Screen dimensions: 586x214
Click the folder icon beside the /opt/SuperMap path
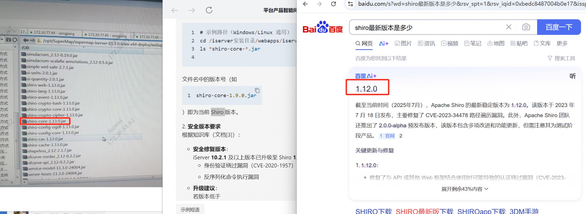point(39,41)
